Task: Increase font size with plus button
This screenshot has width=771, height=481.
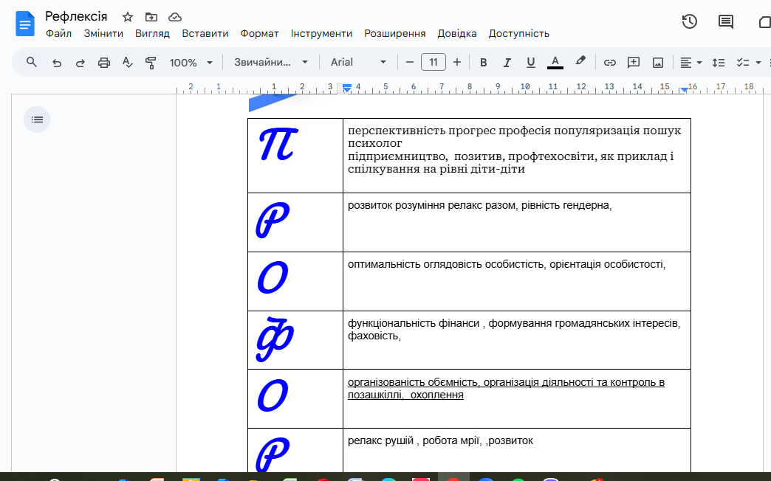Action: pyautogui.click(x=457, y=63)
